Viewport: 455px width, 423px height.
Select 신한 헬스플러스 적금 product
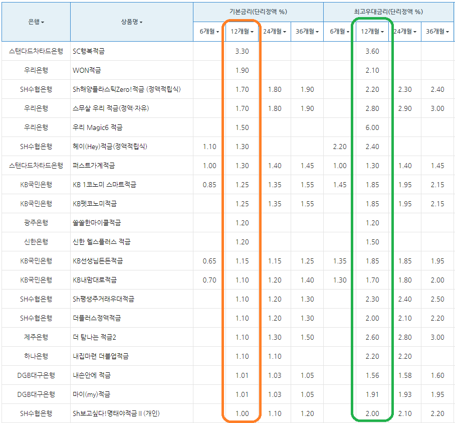pyautogui.click(x=102, y=242)
